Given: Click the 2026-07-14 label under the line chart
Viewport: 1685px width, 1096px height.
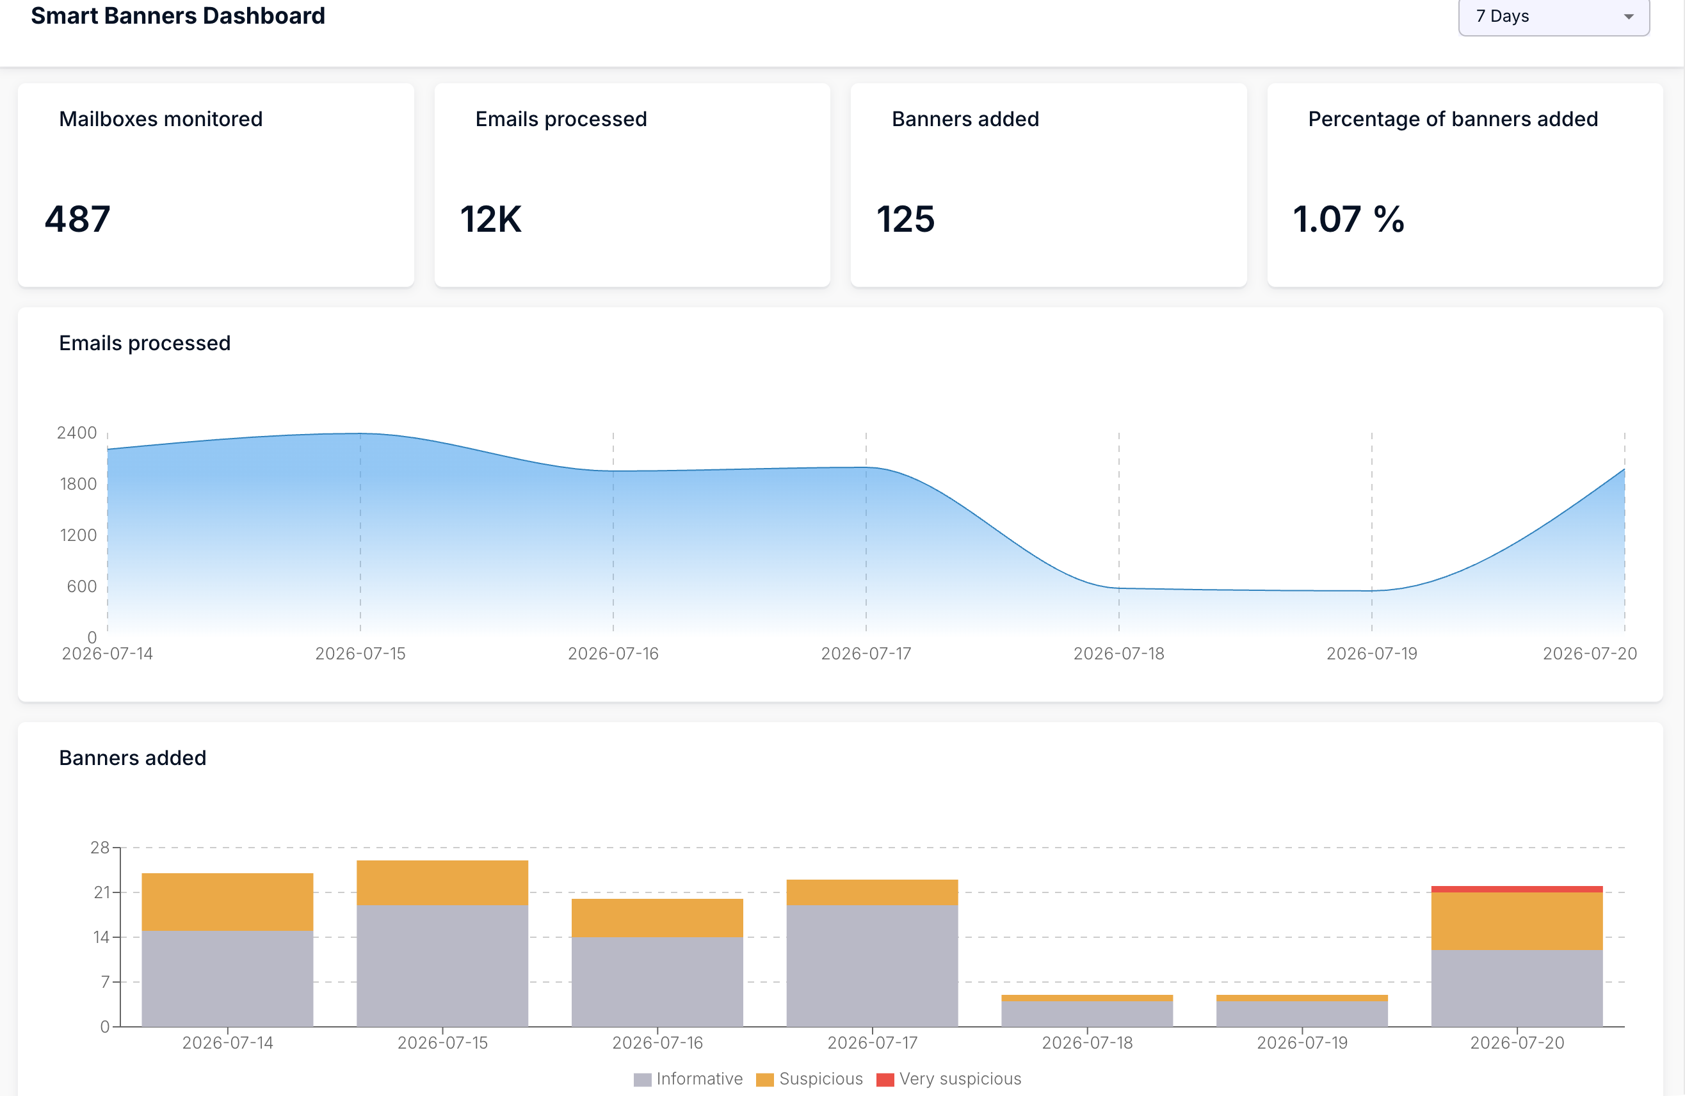Looking at the screenshot, I should pyautogui.click(x=108, y=654).
